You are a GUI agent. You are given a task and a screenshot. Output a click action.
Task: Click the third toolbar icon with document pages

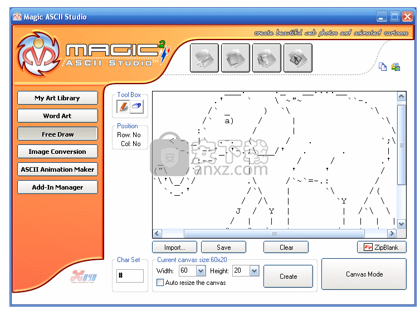(267, 58)
